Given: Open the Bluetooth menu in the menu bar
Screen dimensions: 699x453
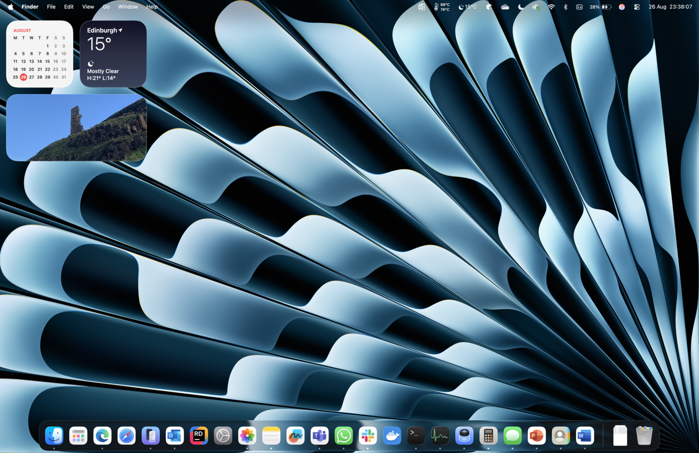Looking at the screenshot, I should point(565,7).
